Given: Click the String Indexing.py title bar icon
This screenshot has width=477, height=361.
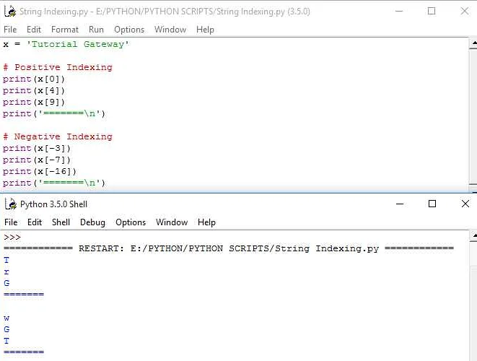Looking at the screenshot, I should click(x=9, y=11).
